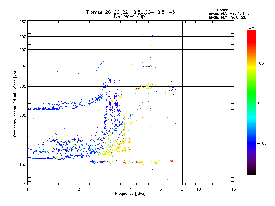Click the x-axis tick label '4'
Screen dimensions: 275x206
click(131, 189)
